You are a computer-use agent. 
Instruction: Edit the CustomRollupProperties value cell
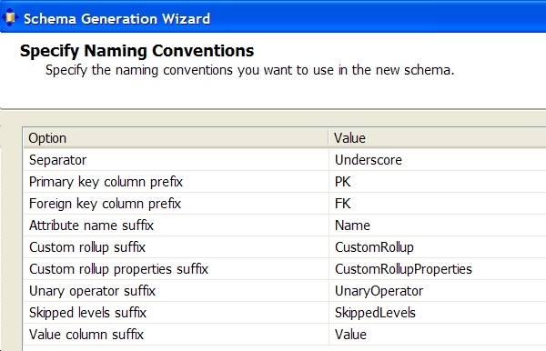point(438,269)
